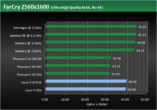Select the 'Zambezi @ 2.8GHz' label
Image resolution: width=157 pixels, height=110 pixels.
[28, 51]
